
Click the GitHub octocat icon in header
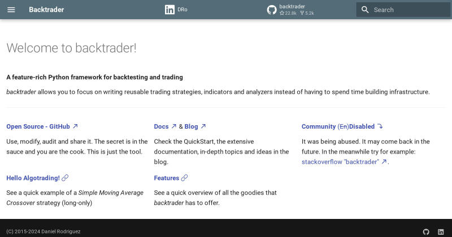coord(272,10)
